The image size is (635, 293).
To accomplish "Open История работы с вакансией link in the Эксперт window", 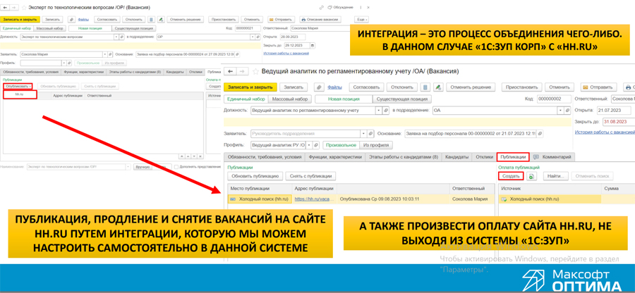I will coord(286,53).
